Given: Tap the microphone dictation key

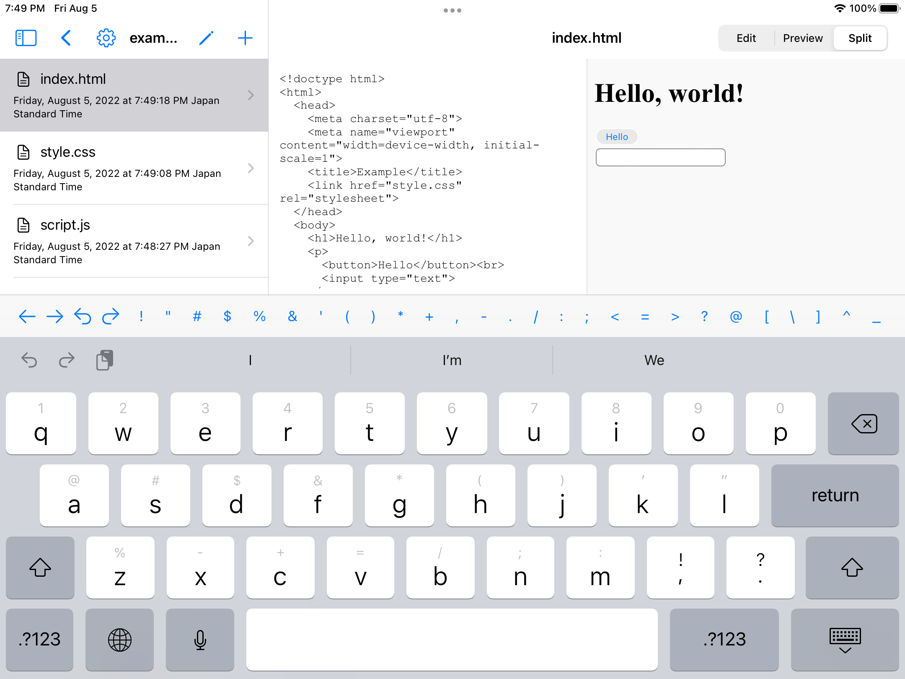Looking at the screenshot, I should [x=200, y=640].
